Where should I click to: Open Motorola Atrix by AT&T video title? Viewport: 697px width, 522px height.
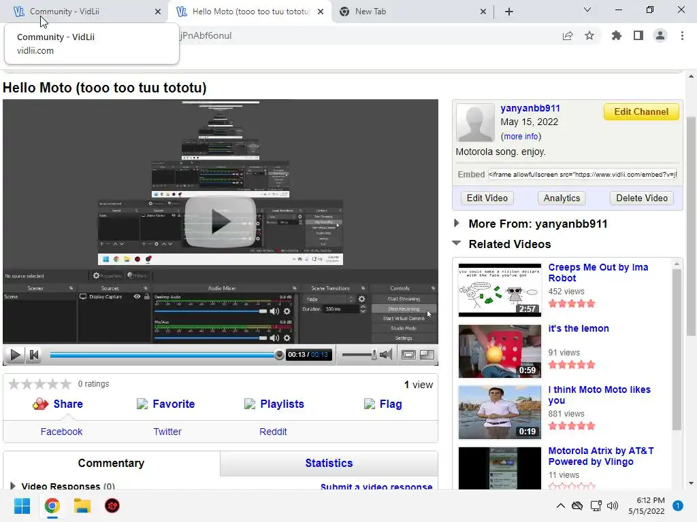click(601, 456)
